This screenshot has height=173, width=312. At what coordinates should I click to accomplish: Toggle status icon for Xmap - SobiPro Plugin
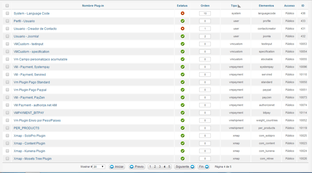(x=182, y=136)
